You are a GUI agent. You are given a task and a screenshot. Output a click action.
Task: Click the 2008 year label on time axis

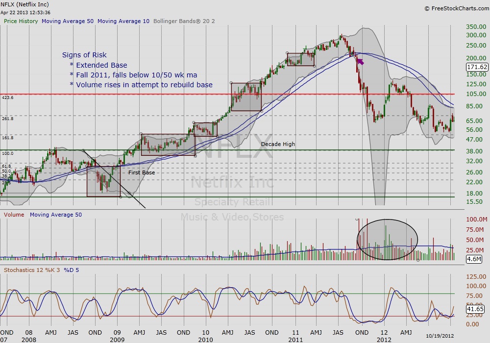coord(29,340)
